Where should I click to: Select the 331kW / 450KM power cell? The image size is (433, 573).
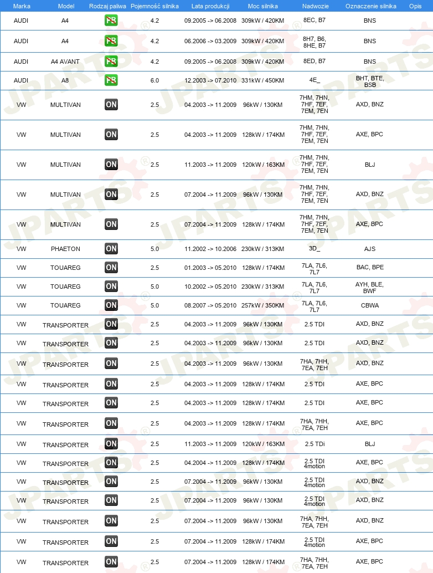(262, 80)
